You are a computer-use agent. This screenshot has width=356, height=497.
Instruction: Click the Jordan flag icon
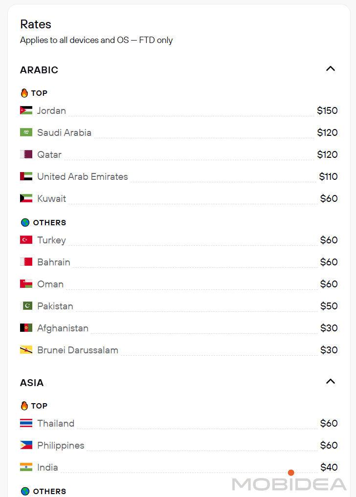click(26, 110)
